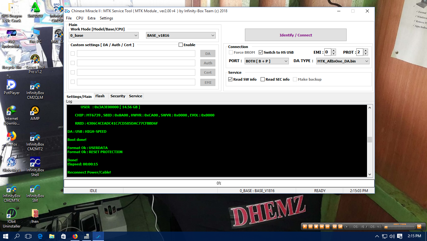Show hidden system tray icons
Screen dimensions: 427x241
(377, 236)
